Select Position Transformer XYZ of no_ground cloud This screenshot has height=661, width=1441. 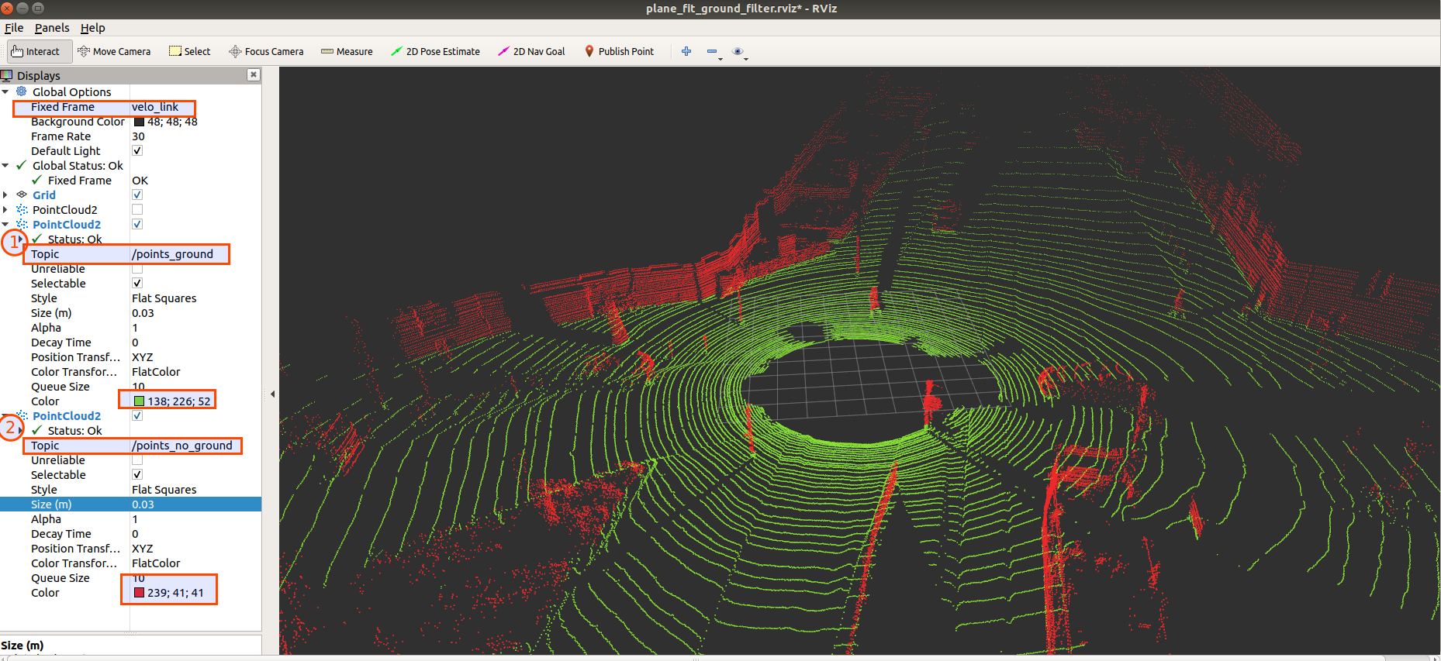tap(195, 549)
